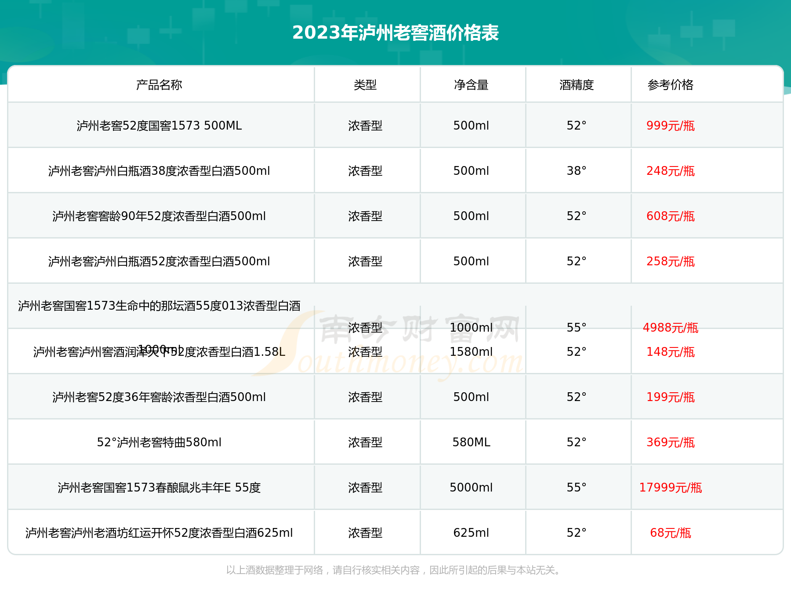Click product 泸州老窖52度36年窖龄浓香型白酒500ml
This screenshot has height=593, width=791.
pyautogui.click(x=159, y=397)
